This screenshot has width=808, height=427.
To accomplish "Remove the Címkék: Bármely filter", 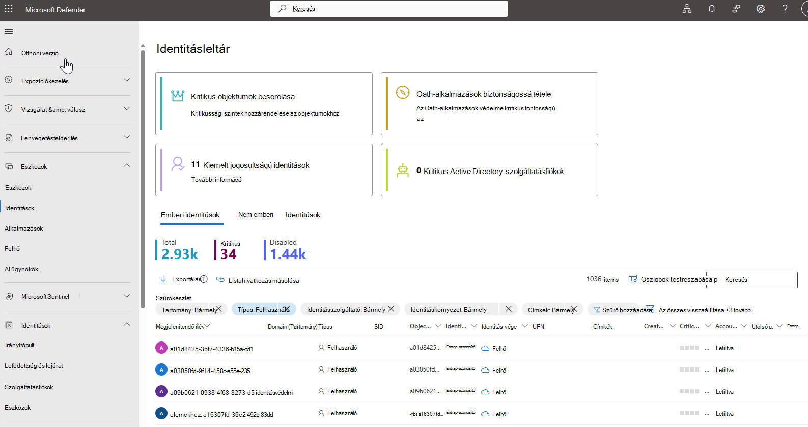I will click(574, 309).
